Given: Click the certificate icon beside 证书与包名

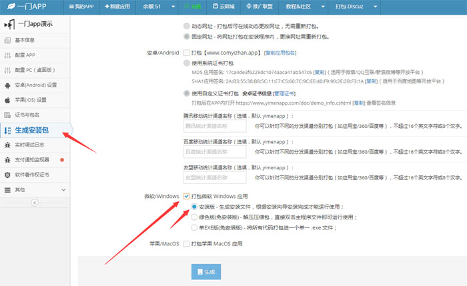Looking at the screenshot, I should (7, 115).
